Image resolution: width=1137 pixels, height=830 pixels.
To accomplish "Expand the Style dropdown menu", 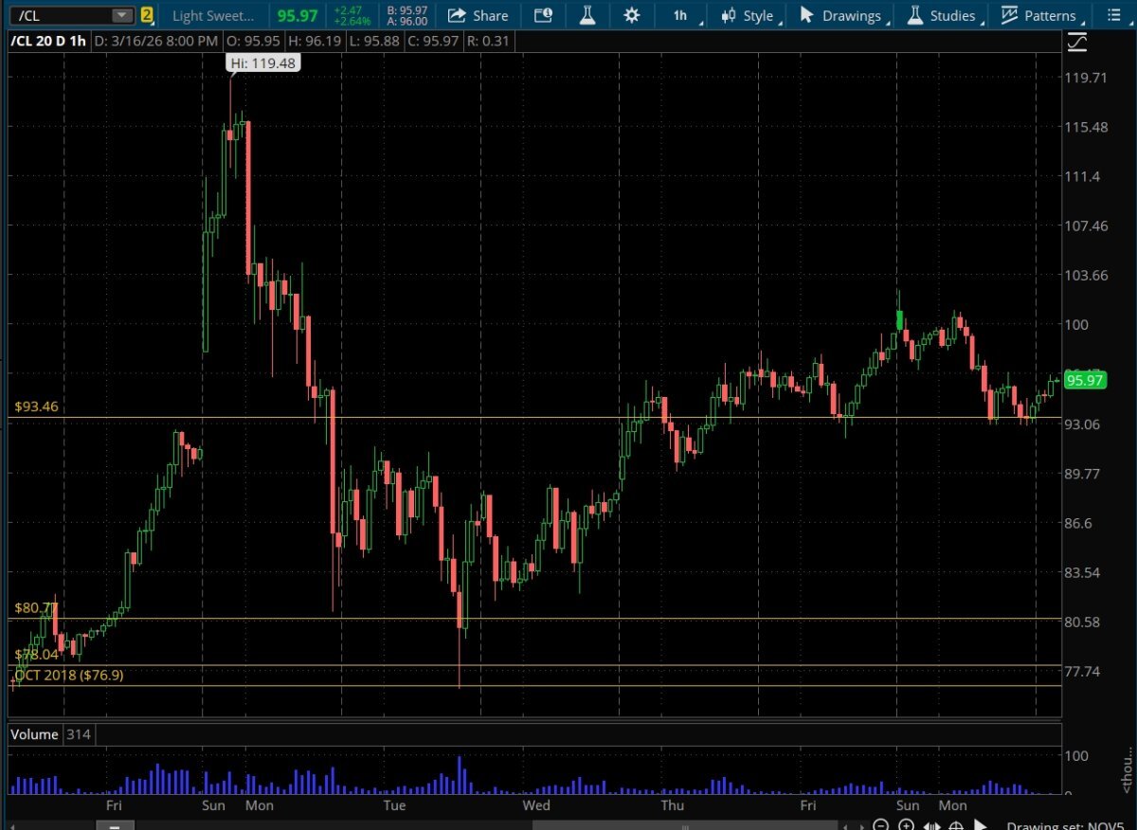I will (750, 15).
